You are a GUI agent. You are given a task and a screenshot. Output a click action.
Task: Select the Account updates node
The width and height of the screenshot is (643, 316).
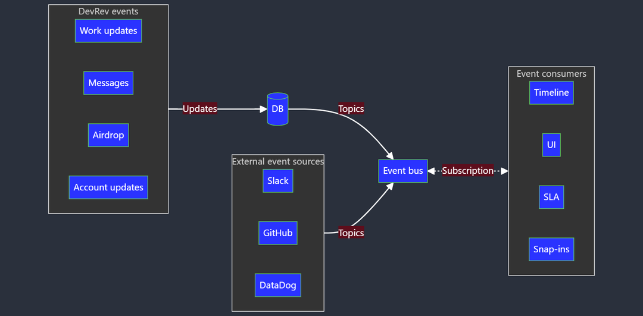tap(108, 187)
